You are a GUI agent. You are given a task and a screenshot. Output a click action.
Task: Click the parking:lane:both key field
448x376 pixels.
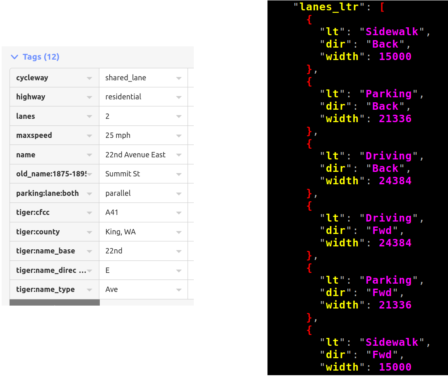click(48, 193)
